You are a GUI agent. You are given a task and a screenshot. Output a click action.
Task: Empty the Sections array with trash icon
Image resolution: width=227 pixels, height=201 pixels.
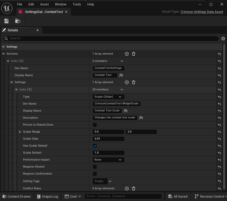[134, 54]
